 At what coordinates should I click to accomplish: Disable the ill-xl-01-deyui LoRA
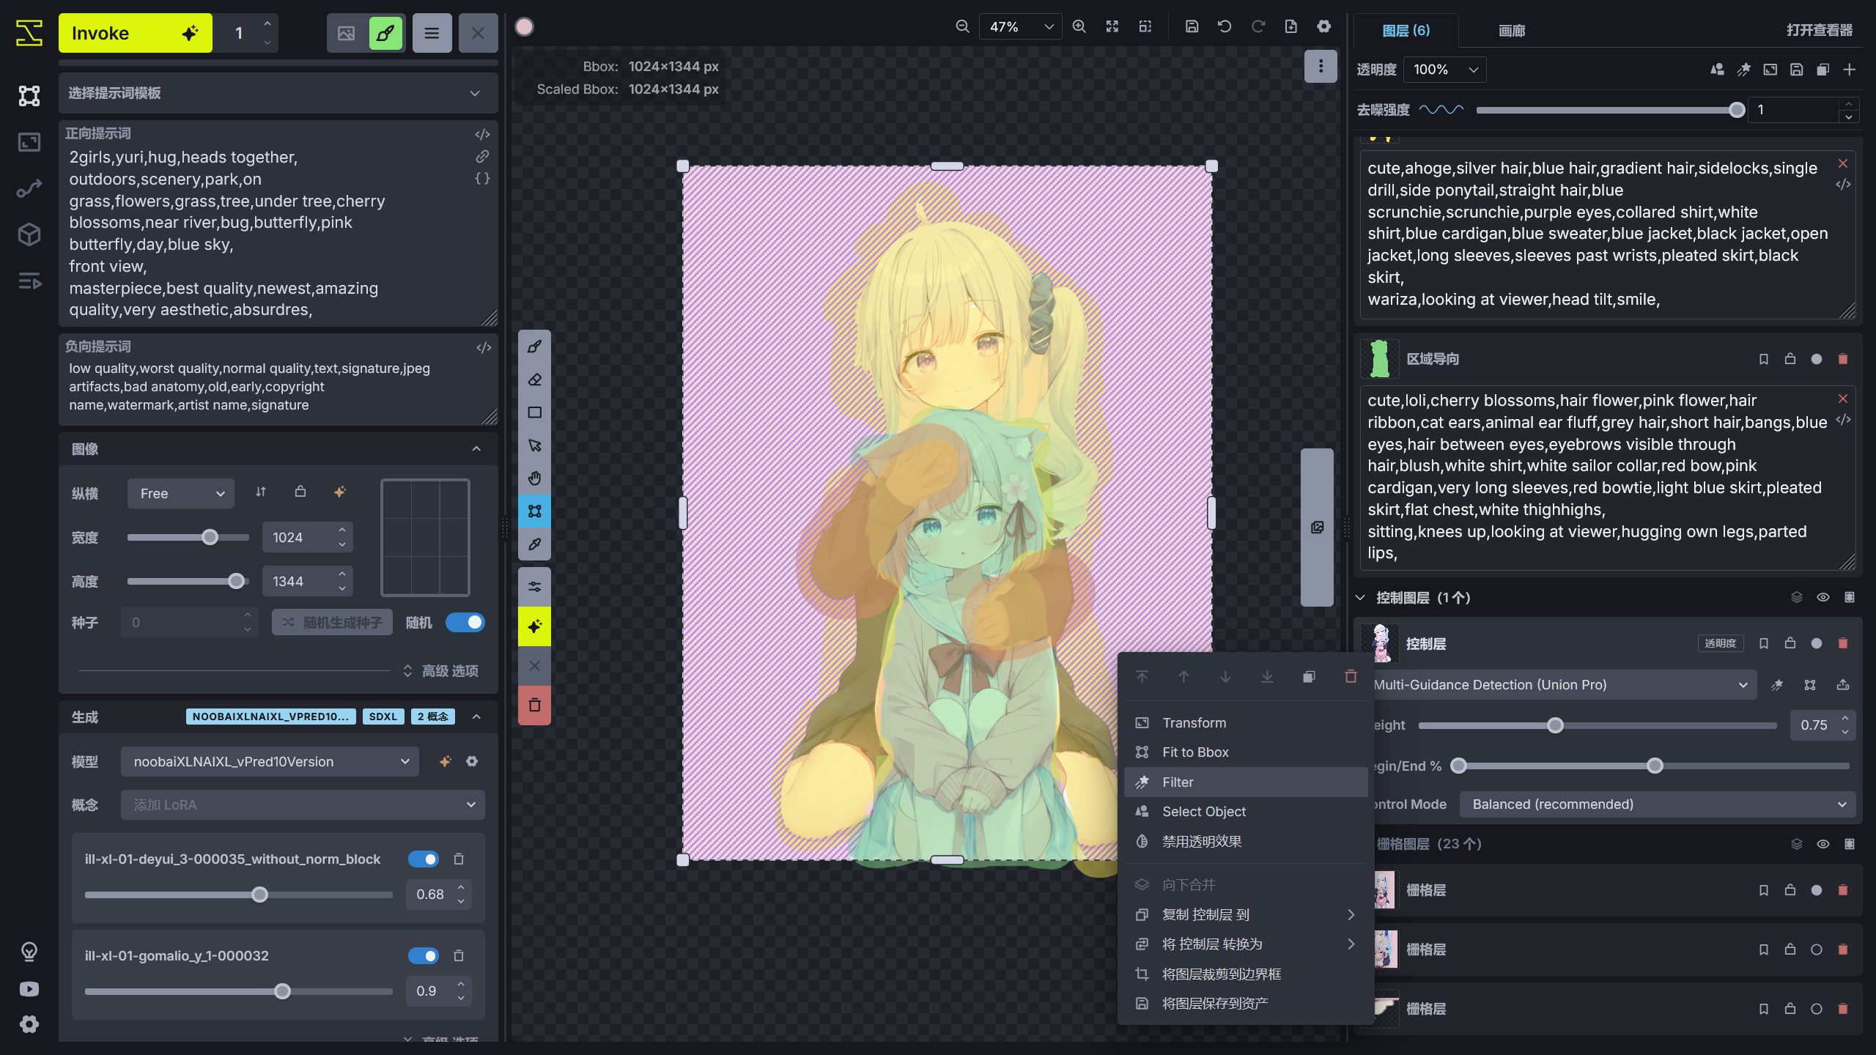coord(423,859)
